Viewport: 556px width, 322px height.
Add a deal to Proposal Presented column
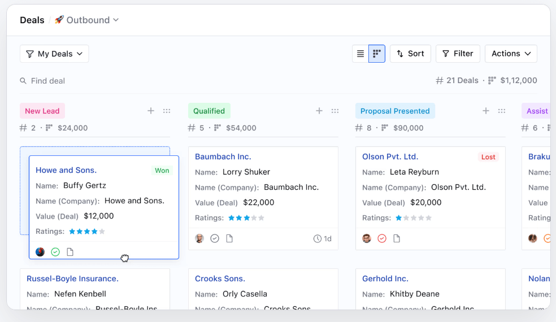click(486, 111)
